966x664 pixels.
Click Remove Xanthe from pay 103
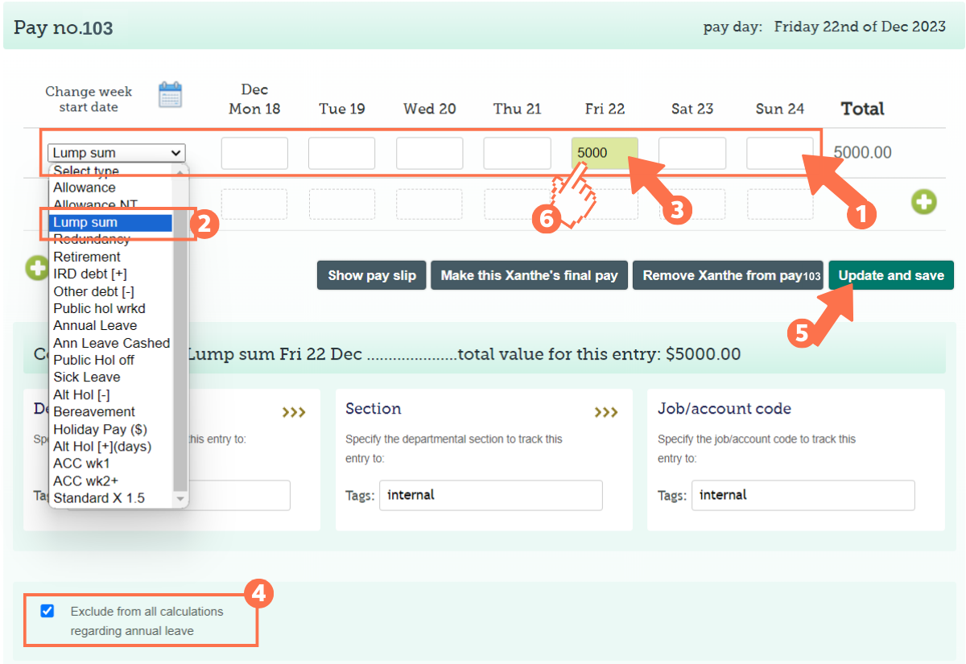731,275
